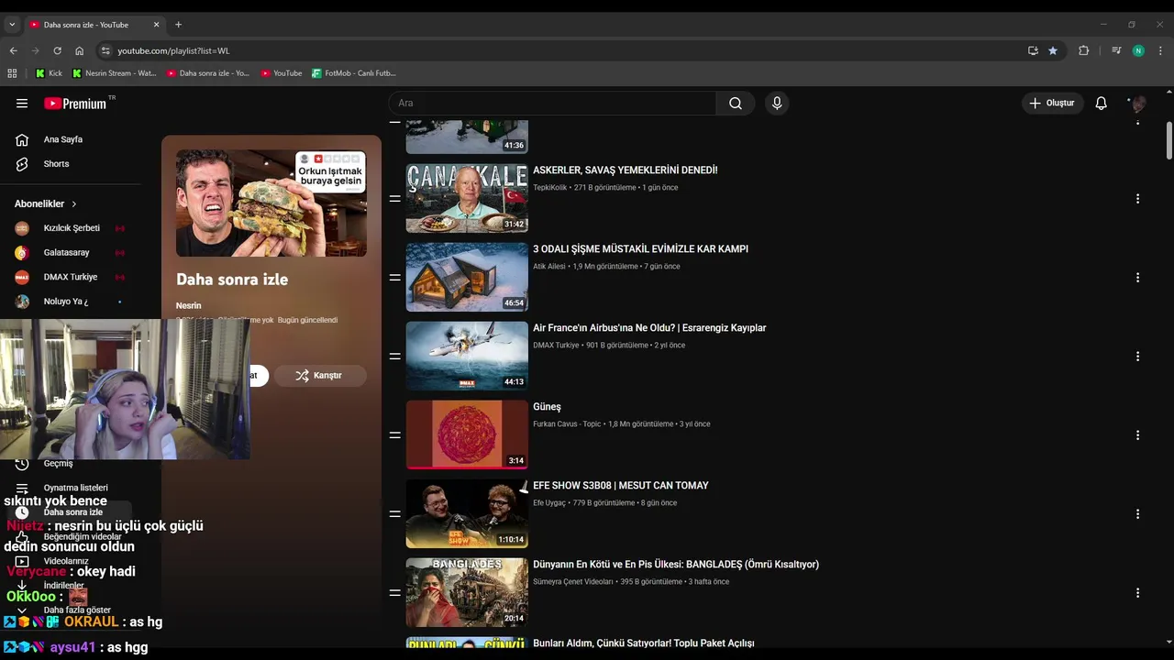The height and width of the screenshot is (660, 1174).
Task: Grab reorder handle of EFE SHOW row
Action: tap(394, 514)
